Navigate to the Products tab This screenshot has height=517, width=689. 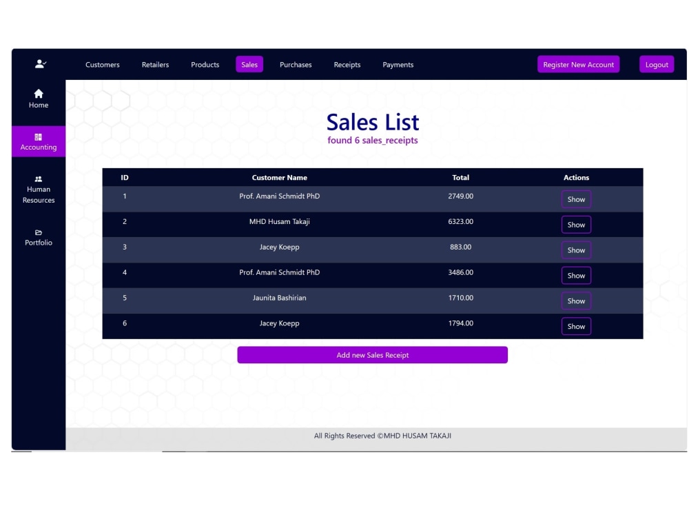coord(205,64)
